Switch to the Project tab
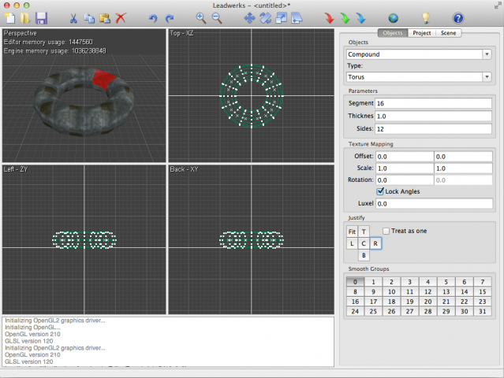504x378 pixels. [421, 33]
